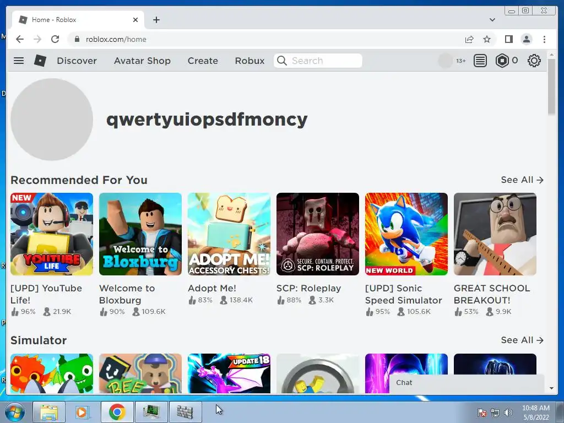The height and width of the screenshot is (423, 564).
Task: Click the SCP: Roleplay title text
Action: click(308, 289)
